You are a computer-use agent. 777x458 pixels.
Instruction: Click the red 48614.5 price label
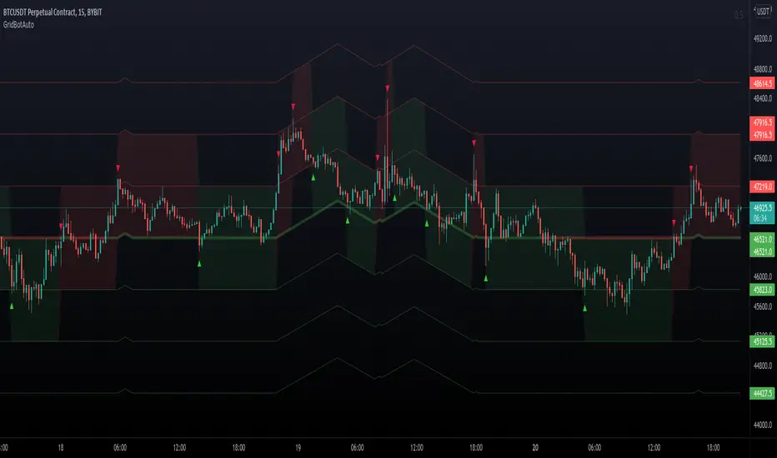[x=762, y=83]
